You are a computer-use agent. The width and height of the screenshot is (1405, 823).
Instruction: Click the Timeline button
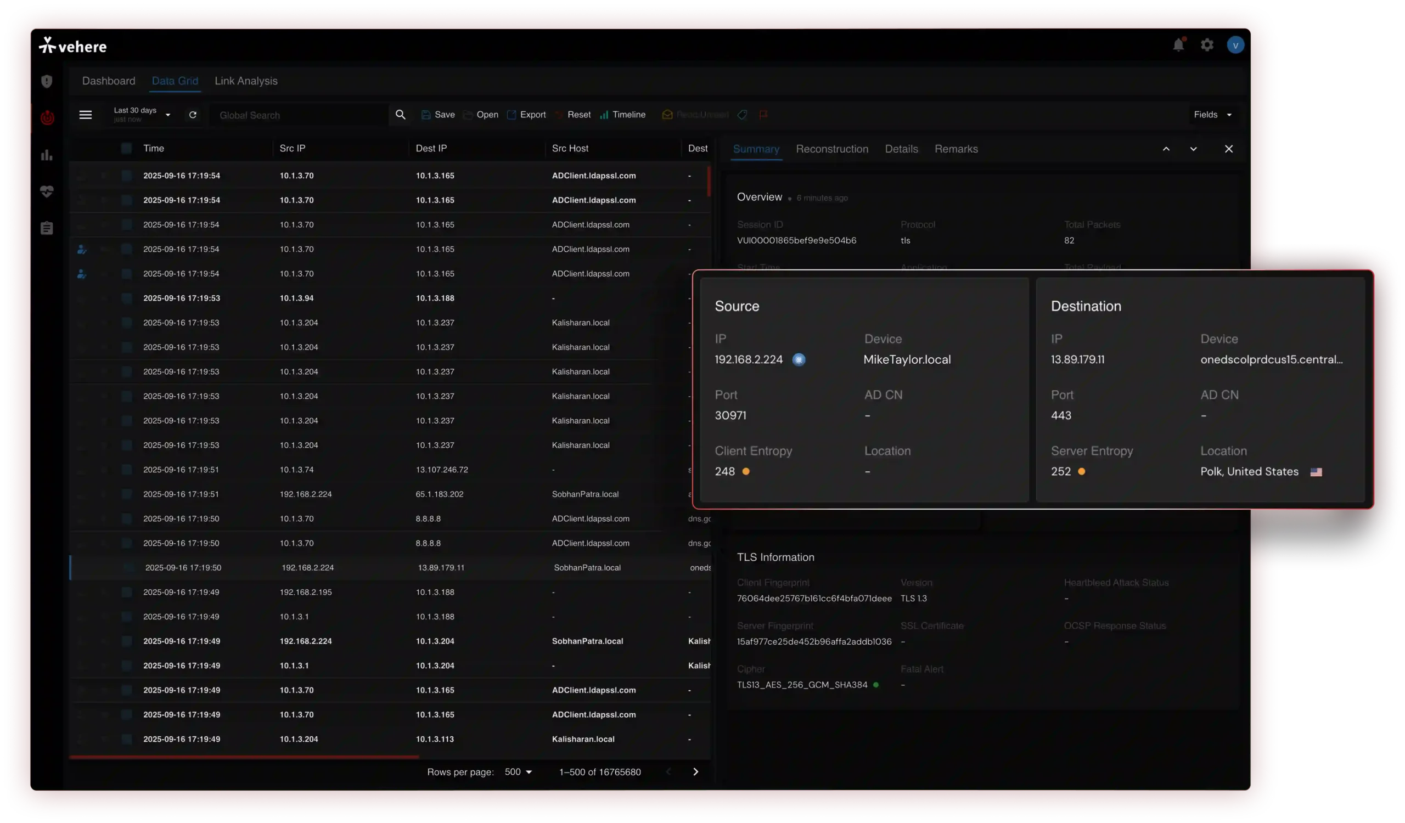coord(623,115)
